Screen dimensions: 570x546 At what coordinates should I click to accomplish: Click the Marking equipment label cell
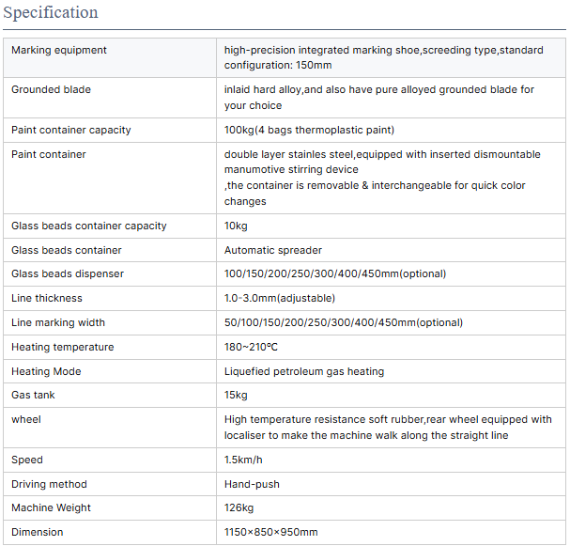coord(59,50)
